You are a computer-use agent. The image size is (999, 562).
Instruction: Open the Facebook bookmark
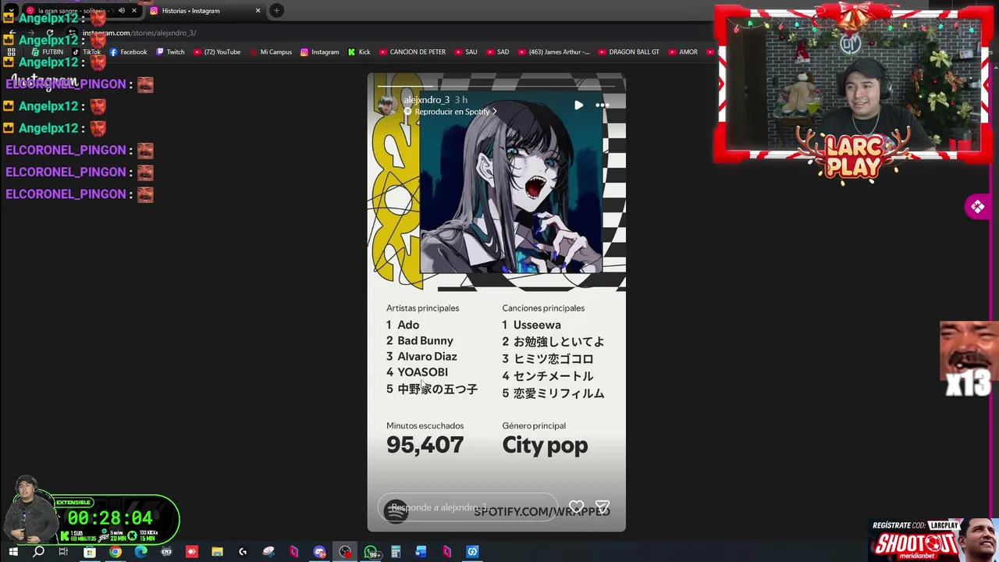(128, 52)
